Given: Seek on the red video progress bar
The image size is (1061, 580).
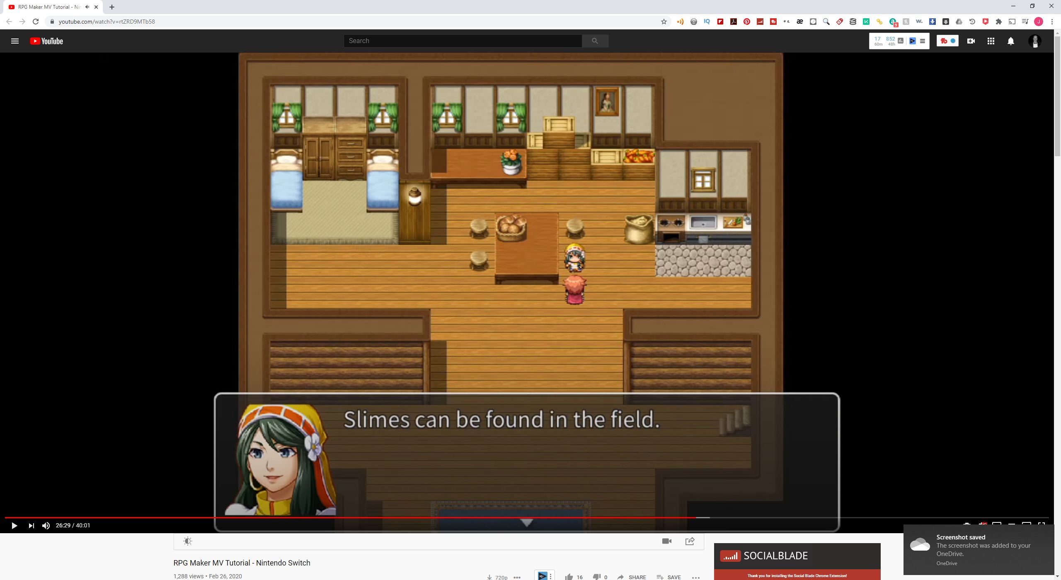Looking at the screenshot, I should 350,517.
